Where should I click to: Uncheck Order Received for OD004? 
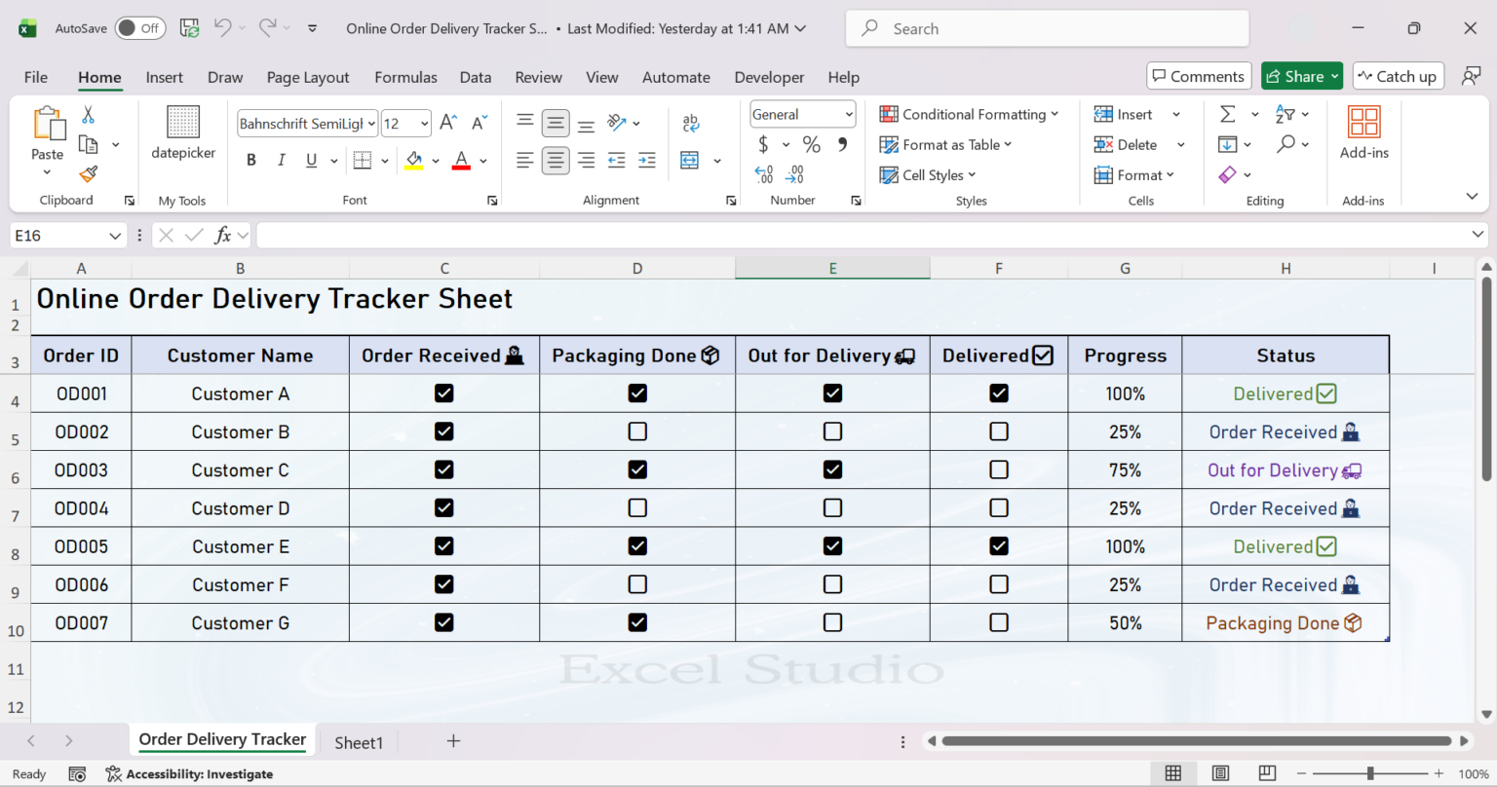(x=444, y=507)
